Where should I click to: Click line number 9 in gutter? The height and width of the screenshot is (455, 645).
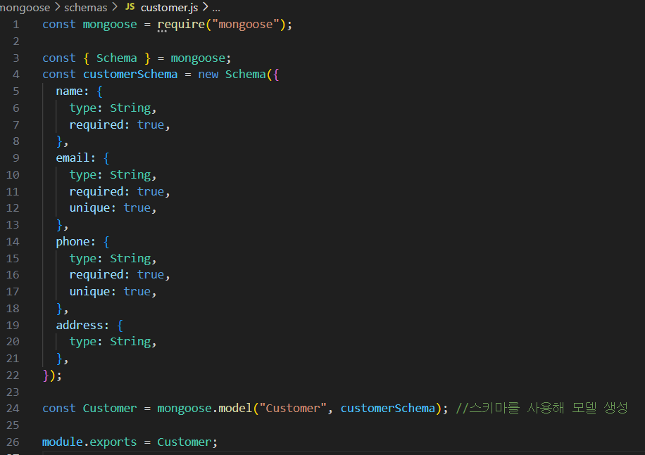coord(16,158)
